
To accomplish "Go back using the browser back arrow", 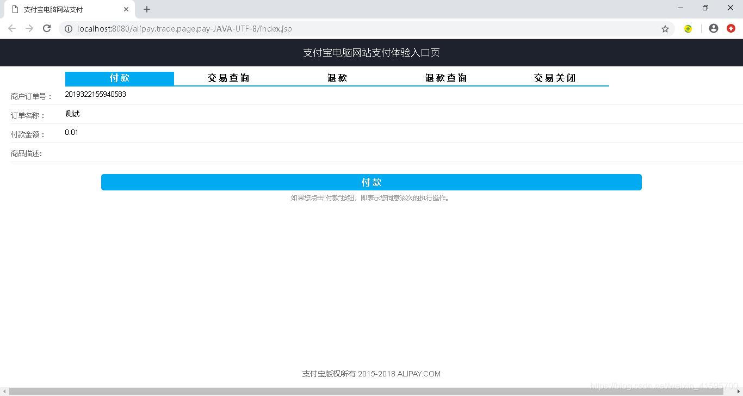I will click(12, 29).
